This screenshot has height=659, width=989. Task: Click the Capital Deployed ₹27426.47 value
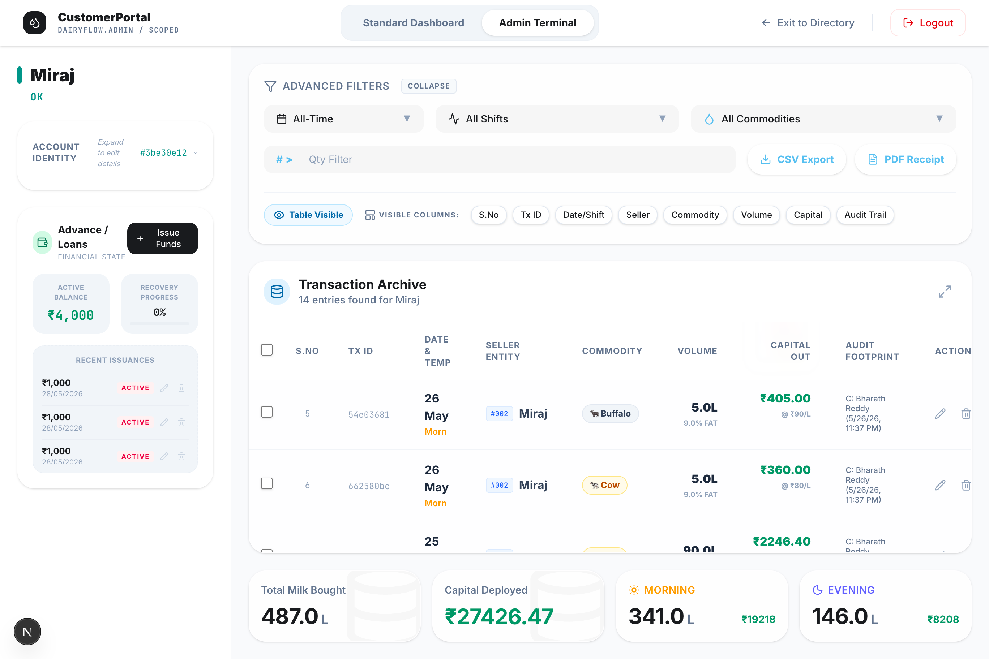click(x=499, y=617)
